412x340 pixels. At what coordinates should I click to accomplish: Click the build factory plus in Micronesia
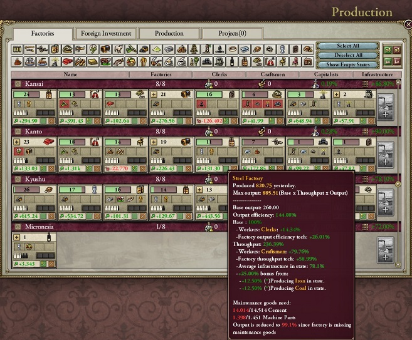[x=385, y=249]
